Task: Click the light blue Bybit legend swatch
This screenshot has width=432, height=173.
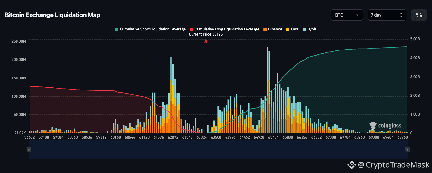Action: (x=304, y=29)
